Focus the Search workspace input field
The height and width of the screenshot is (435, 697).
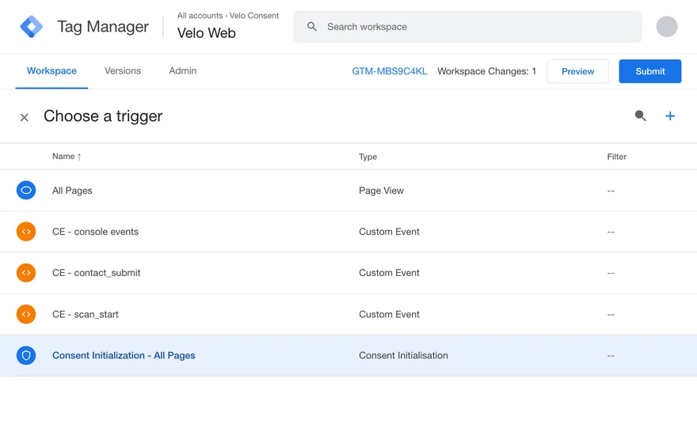pyautogui.click(x=467, y=27)
